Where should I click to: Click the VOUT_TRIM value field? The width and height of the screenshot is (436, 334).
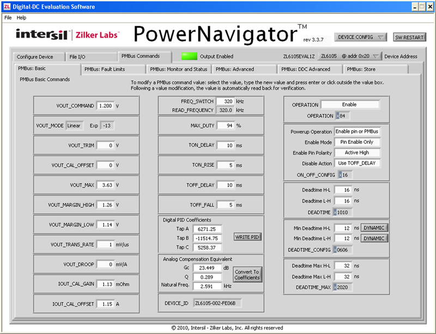[x=105, y=145]
